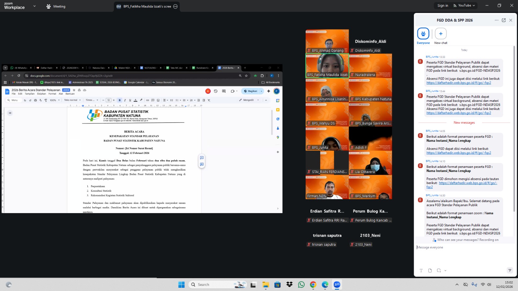
Task: Pop out the FGD DDA chat window
Action: pos(504,20)
